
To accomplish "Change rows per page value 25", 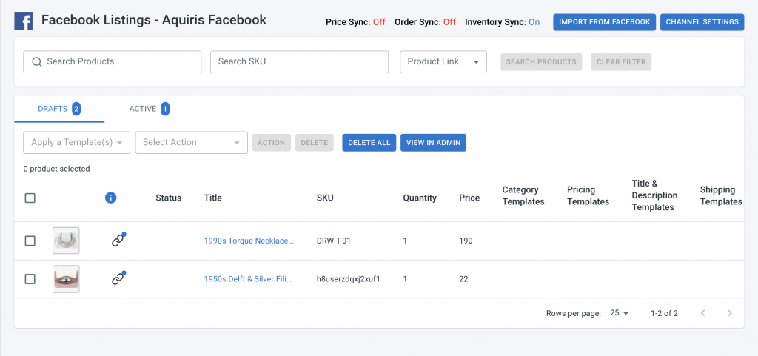I will coord(620,312).
